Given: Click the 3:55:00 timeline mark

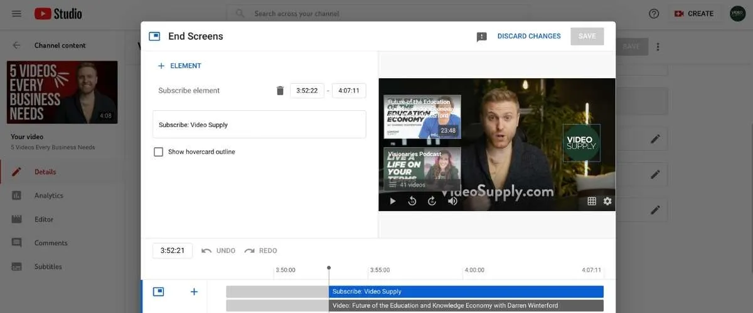Looking at the screenshot, I should click(380, 270).
